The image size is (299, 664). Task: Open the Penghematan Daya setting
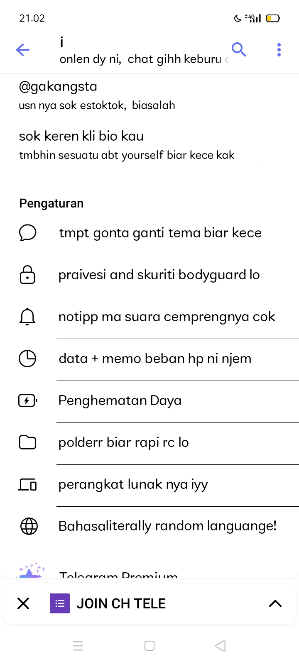(120, 400)
